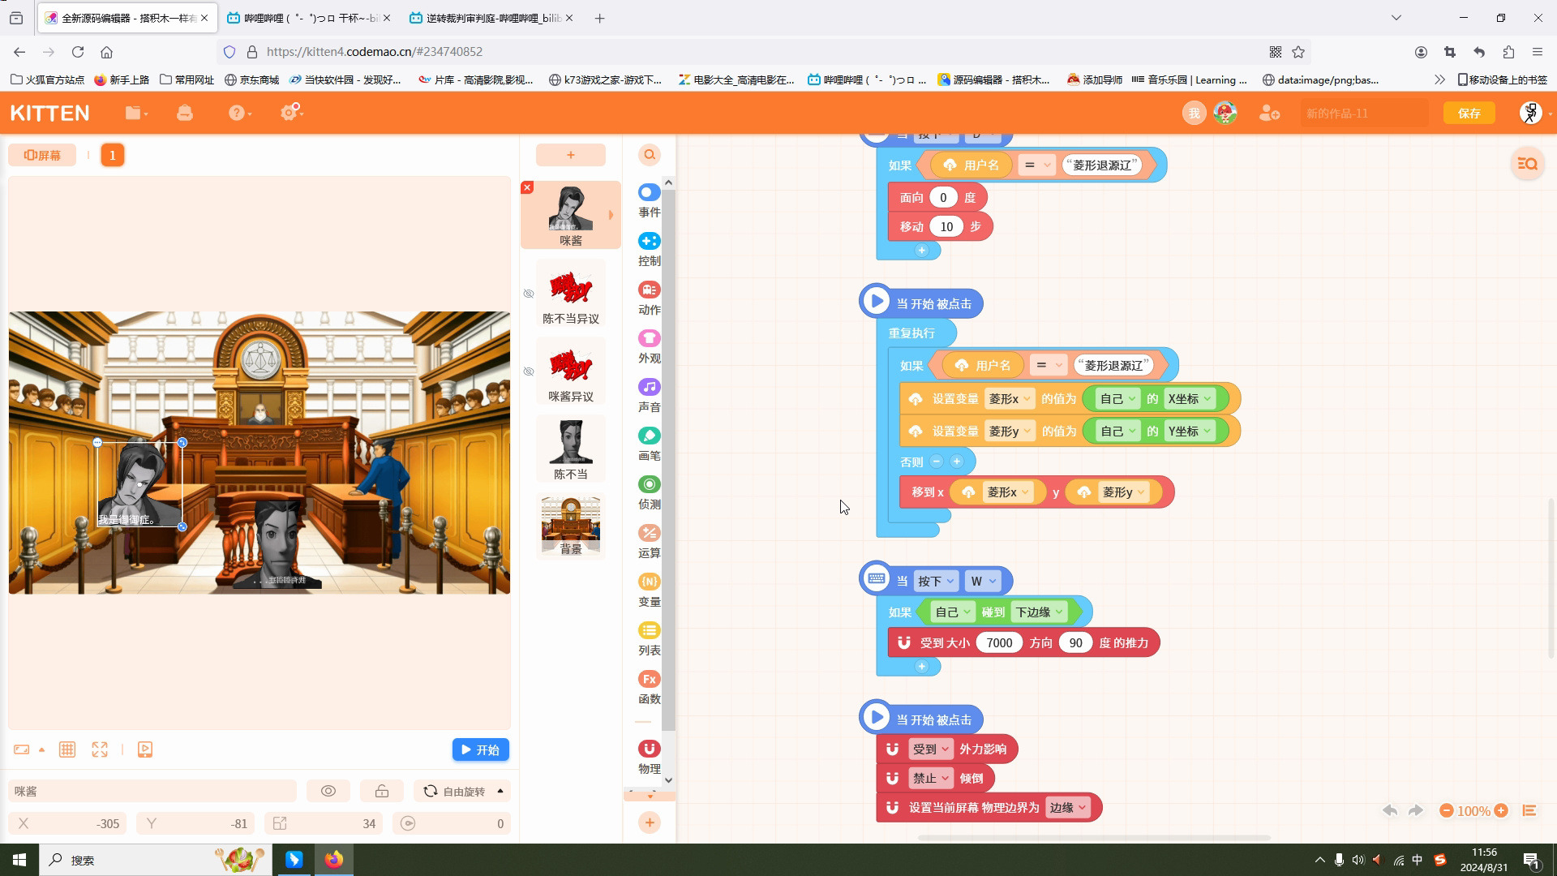This screenshot has width=1557, height=876.
Task: Expand the W key if-block with plus
Action: (x=922, y=666)
